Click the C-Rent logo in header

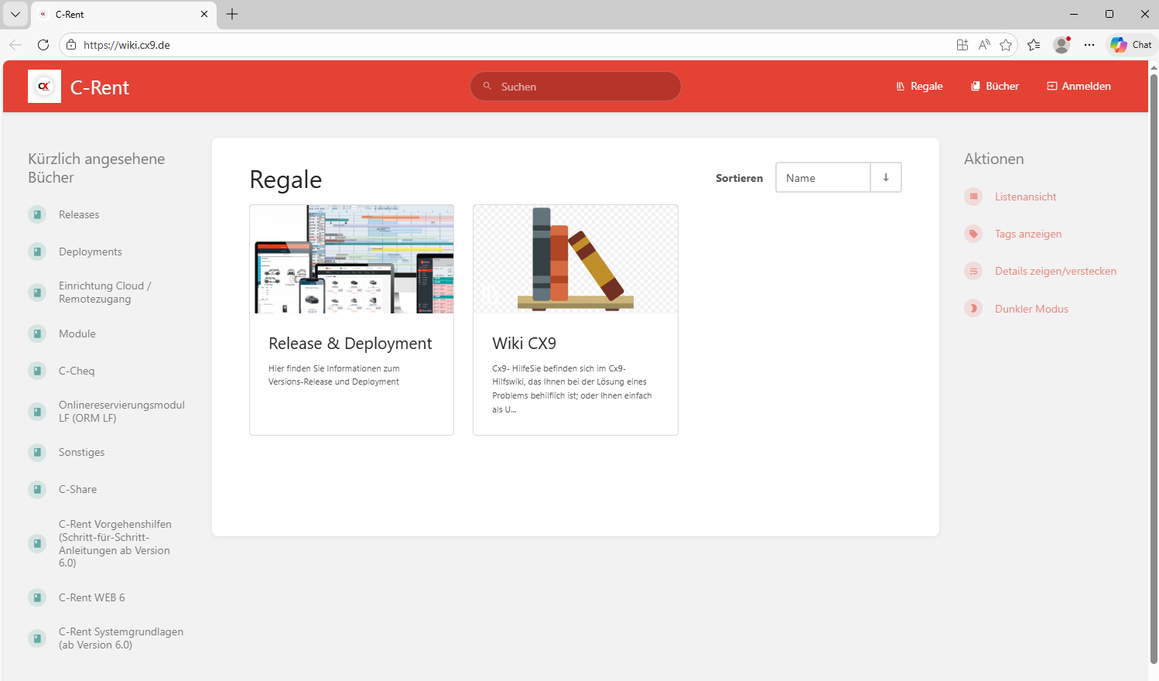pyautogui.click(x=44, y=87)
